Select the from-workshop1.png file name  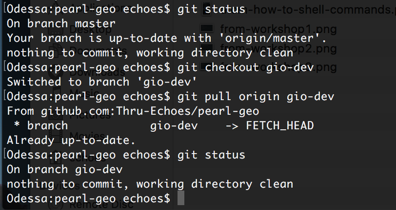coord(278,30)
